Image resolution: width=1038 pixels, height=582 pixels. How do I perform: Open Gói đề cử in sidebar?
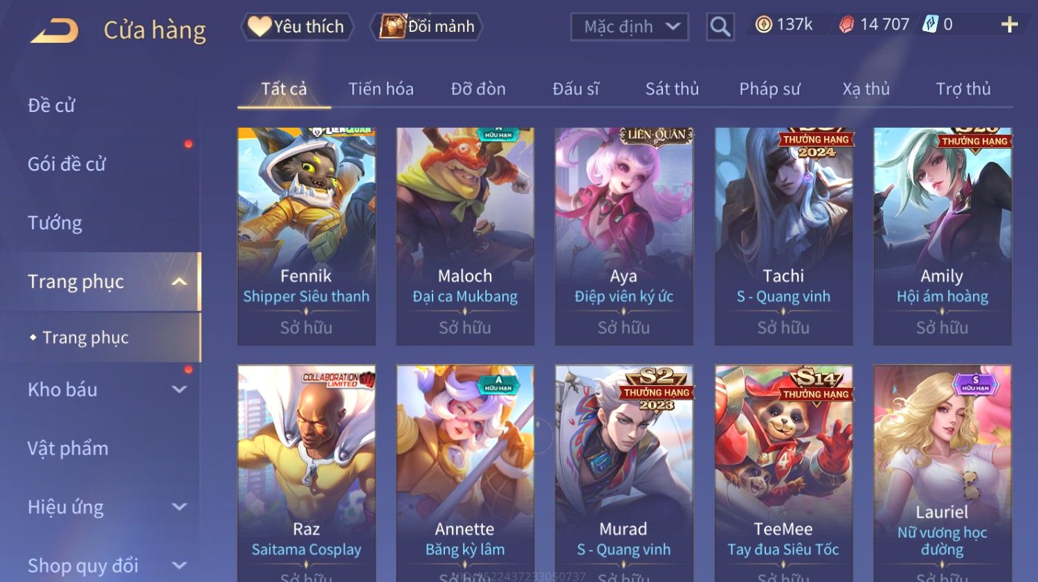pos(66,164)
